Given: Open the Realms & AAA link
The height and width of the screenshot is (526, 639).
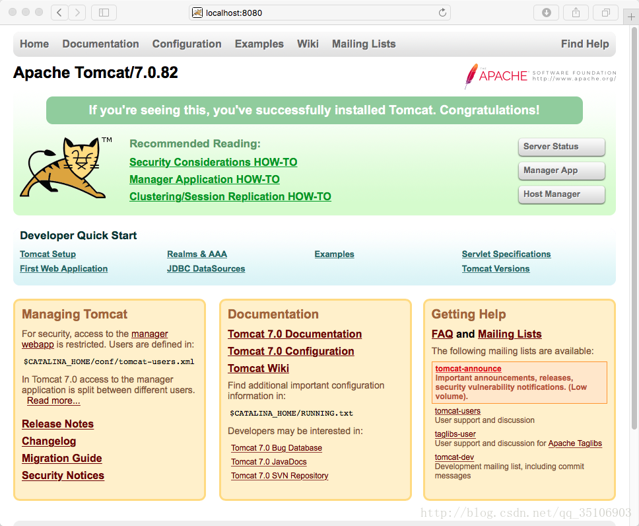Looking at the screenshot, I should coord(197,254).
